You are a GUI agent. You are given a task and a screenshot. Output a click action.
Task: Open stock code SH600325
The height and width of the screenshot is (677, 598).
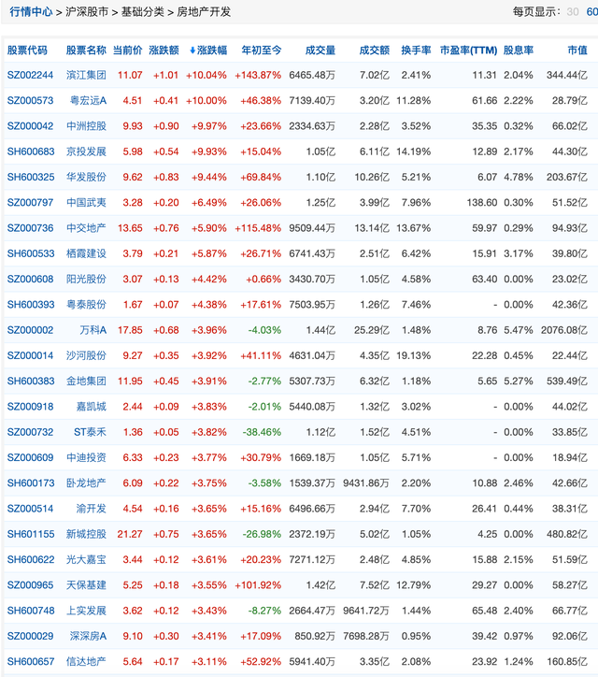coord(31,177)
